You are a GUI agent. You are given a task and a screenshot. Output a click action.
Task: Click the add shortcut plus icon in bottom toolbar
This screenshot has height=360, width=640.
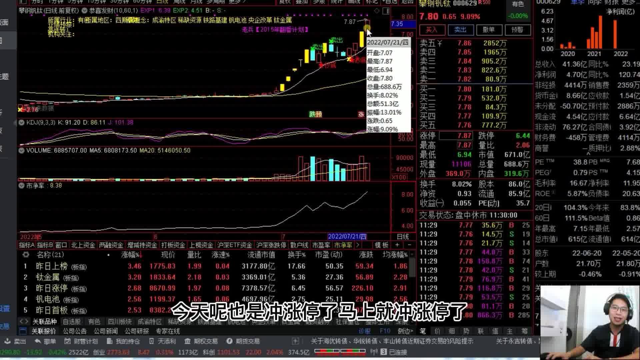[295, 341]
